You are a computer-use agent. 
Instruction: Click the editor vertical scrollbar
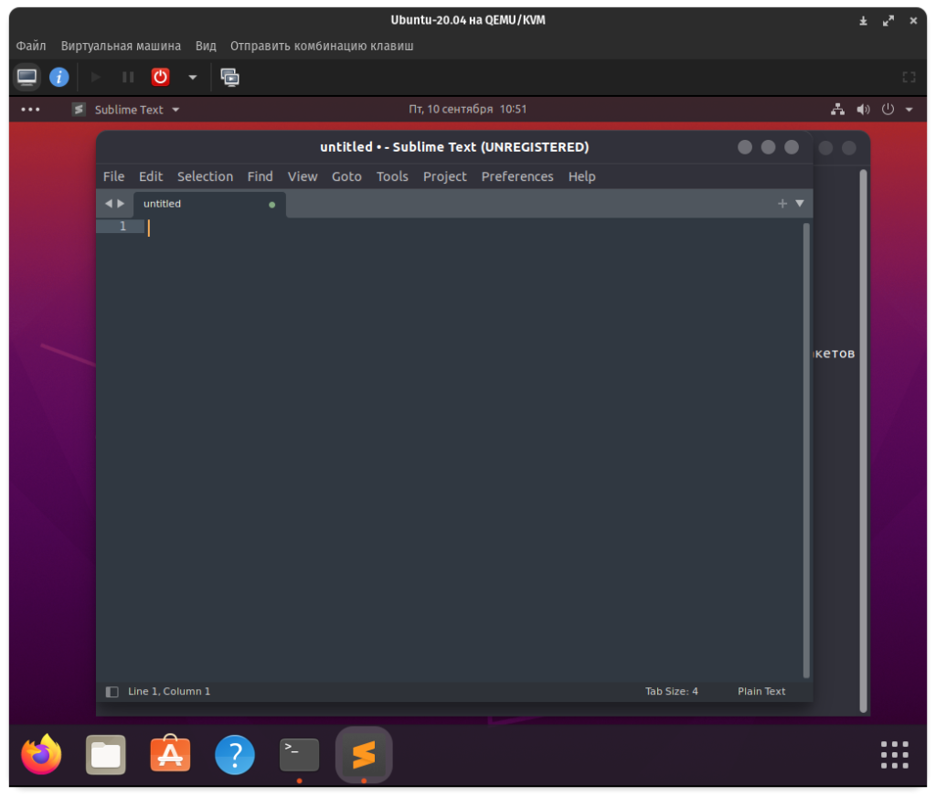[x=806, y=448]
